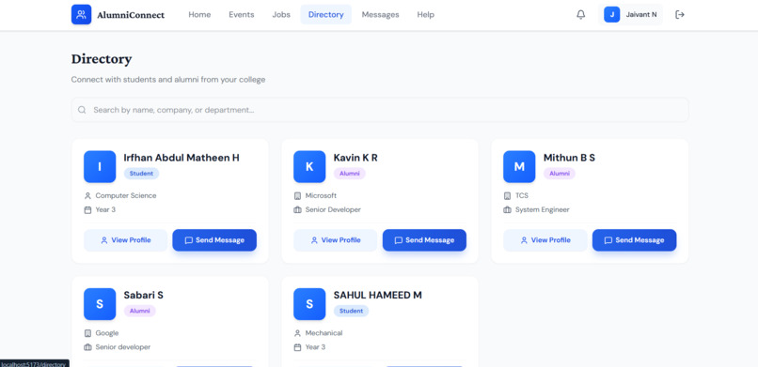This screenshot has width=758, height=367.
Task: Click Irfhan Abdul Matheen H's avatar tile
Action: 100,166
